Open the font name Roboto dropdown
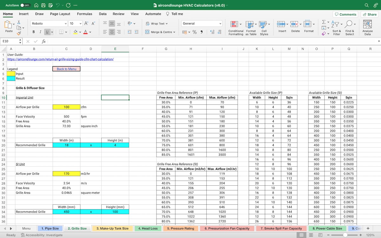Image resolution: width=381 pixels, height=238 pixels. pyautogui.click(x=66, y=23)
